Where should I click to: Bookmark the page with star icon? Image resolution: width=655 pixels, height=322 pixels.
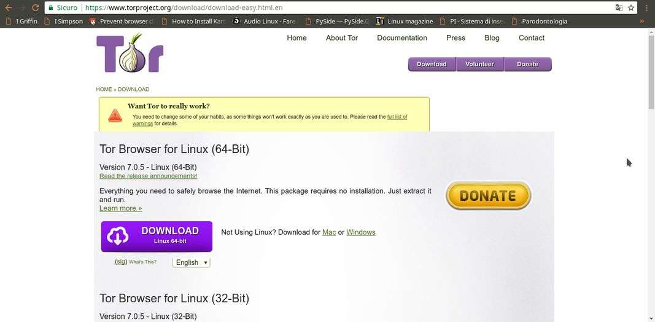pyautogui.click(x=631, y=7)
